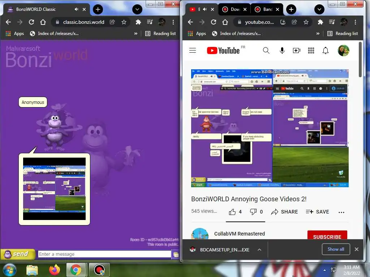
Task: Reload the classic.bonzi.world page
Action: 31,22
